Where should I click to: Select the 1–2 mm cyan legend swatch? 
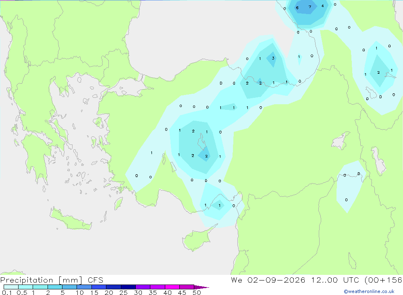(40, 287)
